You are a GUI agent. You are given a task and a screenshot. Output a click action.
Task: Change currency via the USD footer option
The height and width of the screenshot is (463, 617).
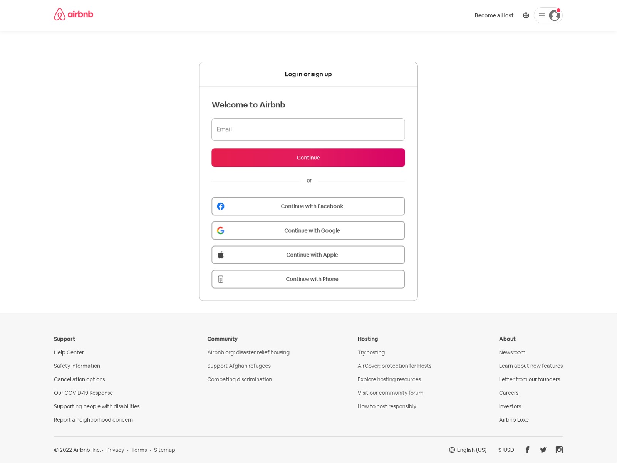tap(506, 450)
